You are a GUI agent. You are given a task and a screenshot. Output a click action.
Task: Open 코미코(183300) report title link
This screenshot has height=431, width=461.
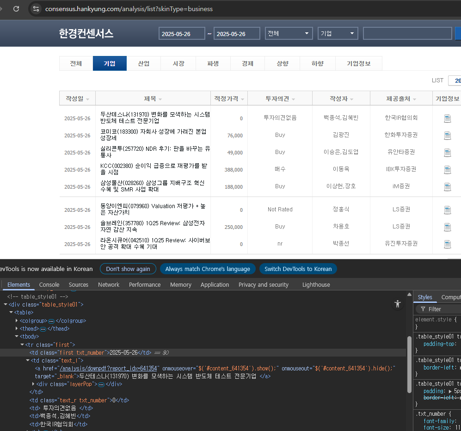coord(153,135)
